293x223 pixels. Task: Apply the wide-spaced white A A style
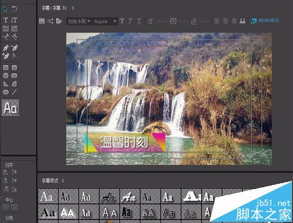pos(110,212)
